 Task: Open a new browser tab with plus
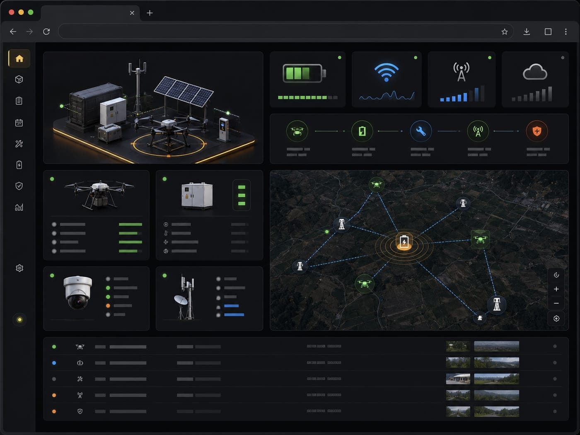click(x=150, y=13)
